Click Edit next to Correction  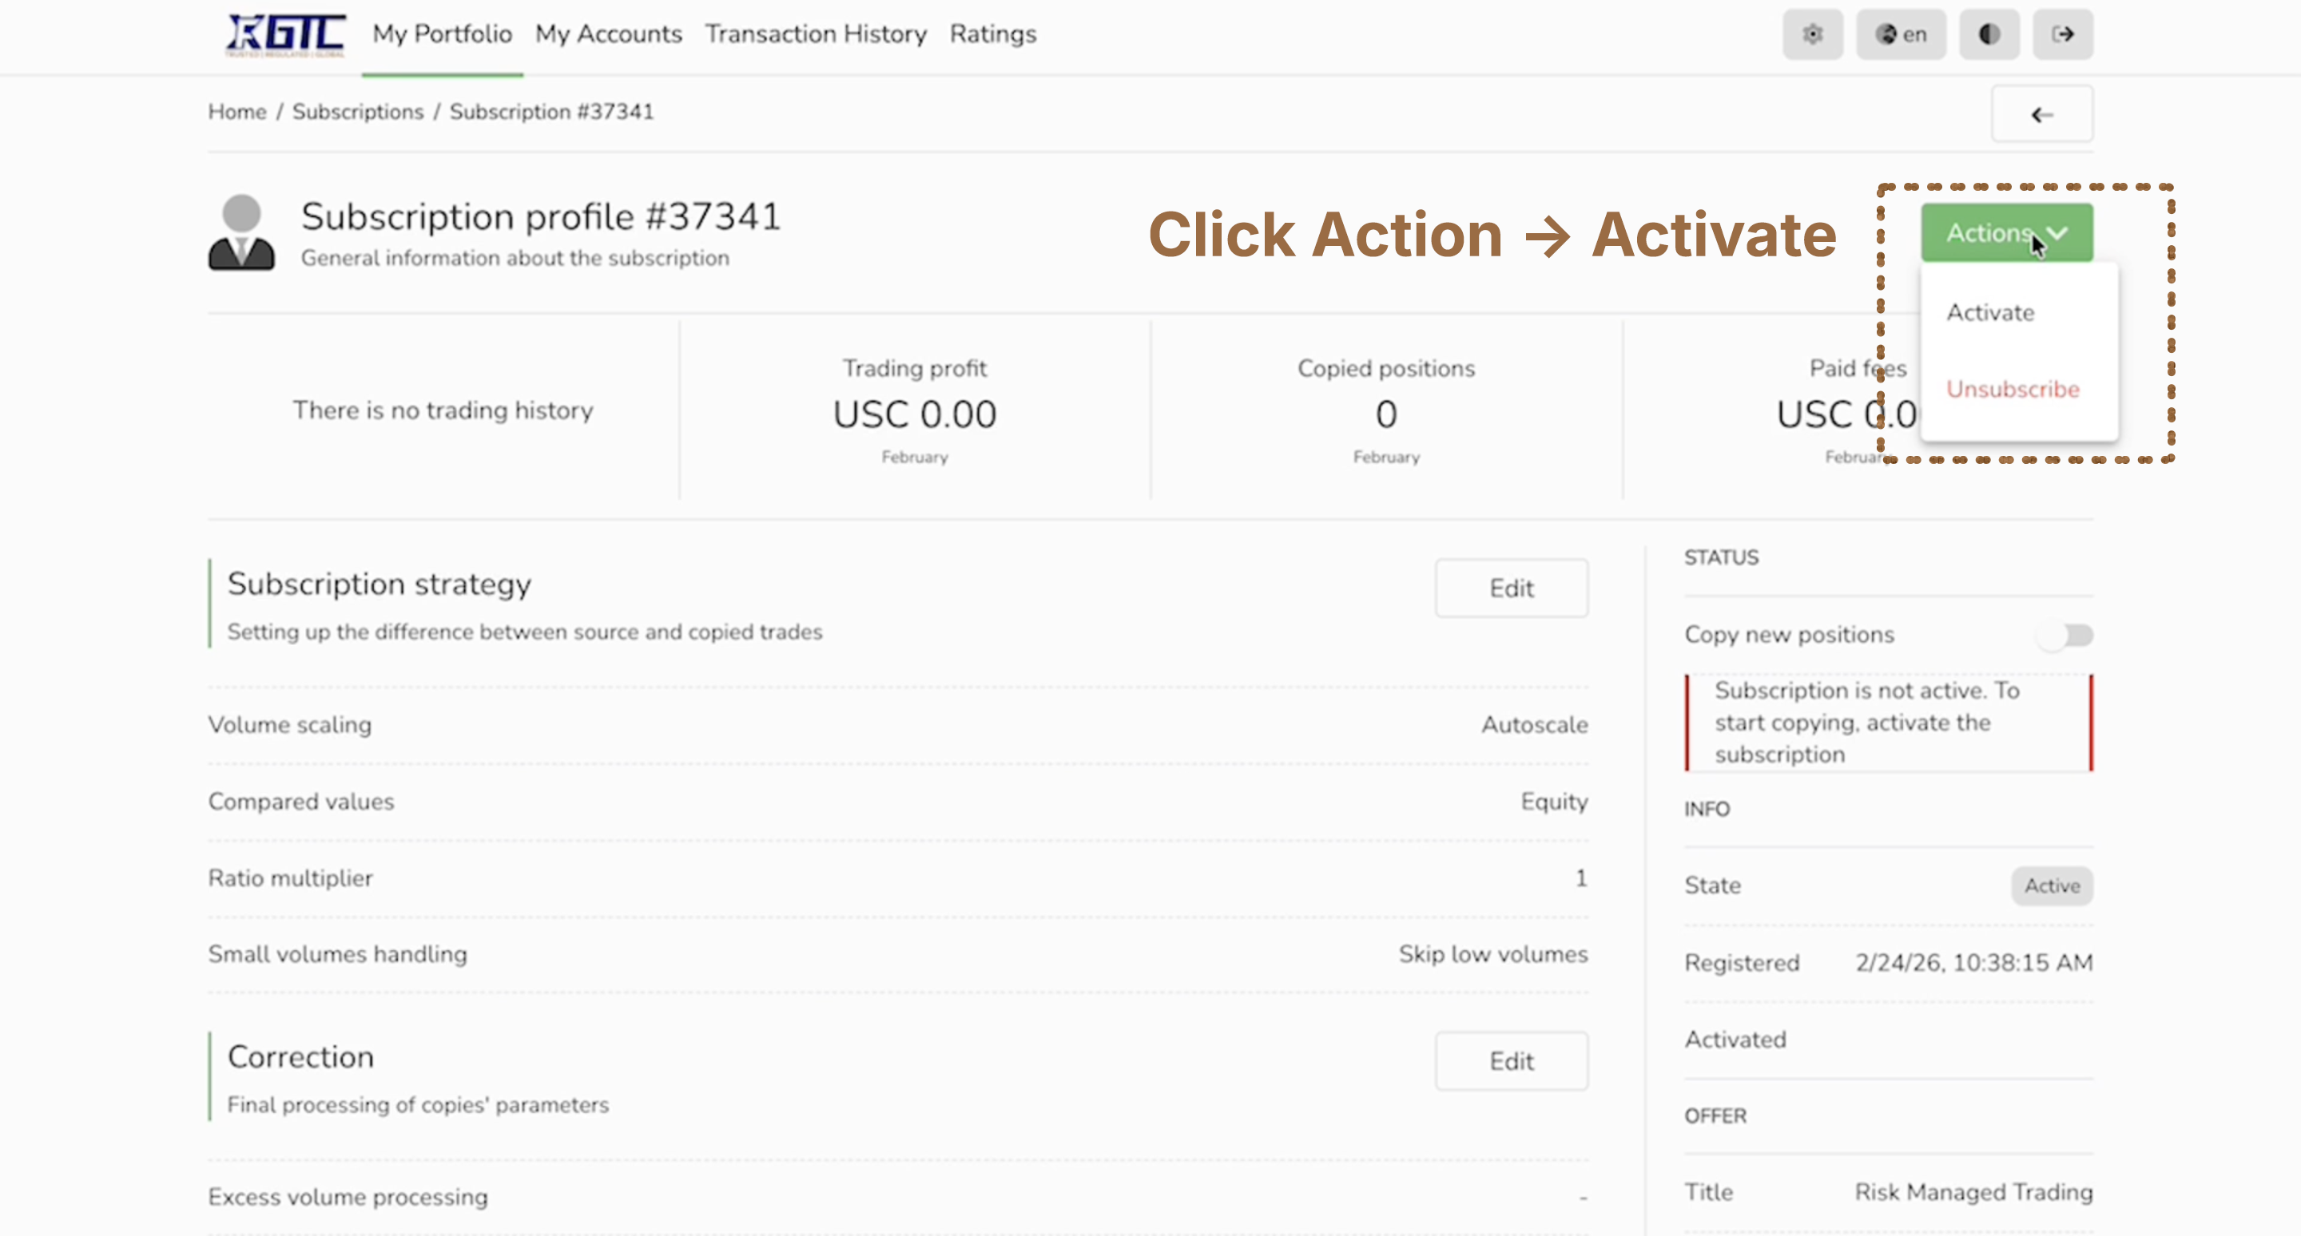point(1512,1060)
